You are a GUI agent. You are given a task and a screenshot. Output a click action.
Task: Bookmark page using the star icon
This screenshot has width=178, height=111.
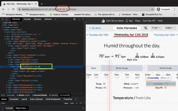tap(152, 9)
